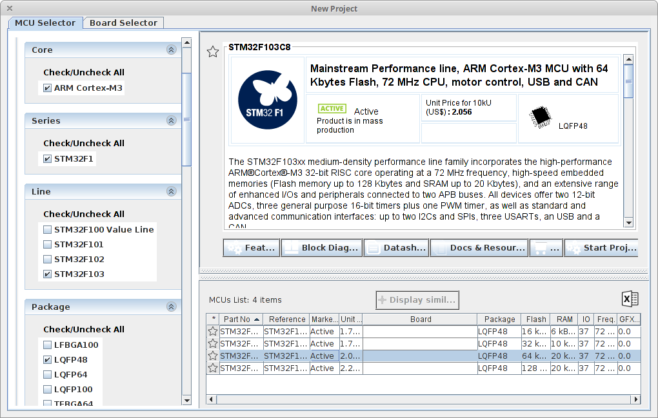Click the favorites star column header
The height and width of the screenshot is (418, 658).
(213, 319)
